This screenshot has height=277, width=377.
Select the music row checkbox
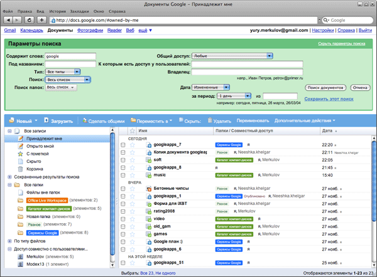(x=123, y=175)
